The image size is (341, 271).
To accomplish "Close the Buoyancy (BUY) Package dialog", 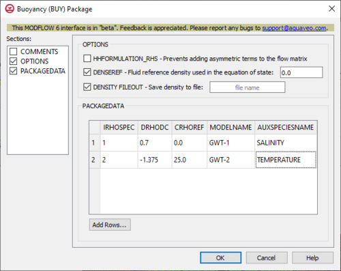I will pos(331,9).
